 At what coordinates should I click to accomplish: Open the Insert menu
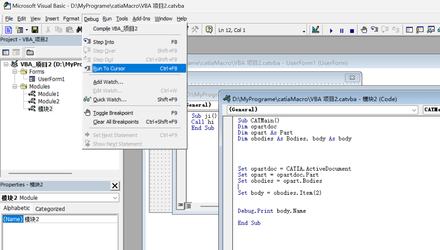[52, 19]
